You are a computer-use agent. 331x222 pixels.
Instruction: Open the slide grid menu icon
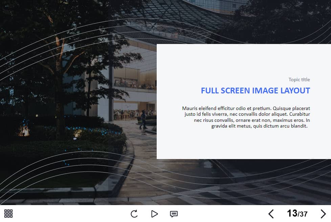tap(8, 214)
